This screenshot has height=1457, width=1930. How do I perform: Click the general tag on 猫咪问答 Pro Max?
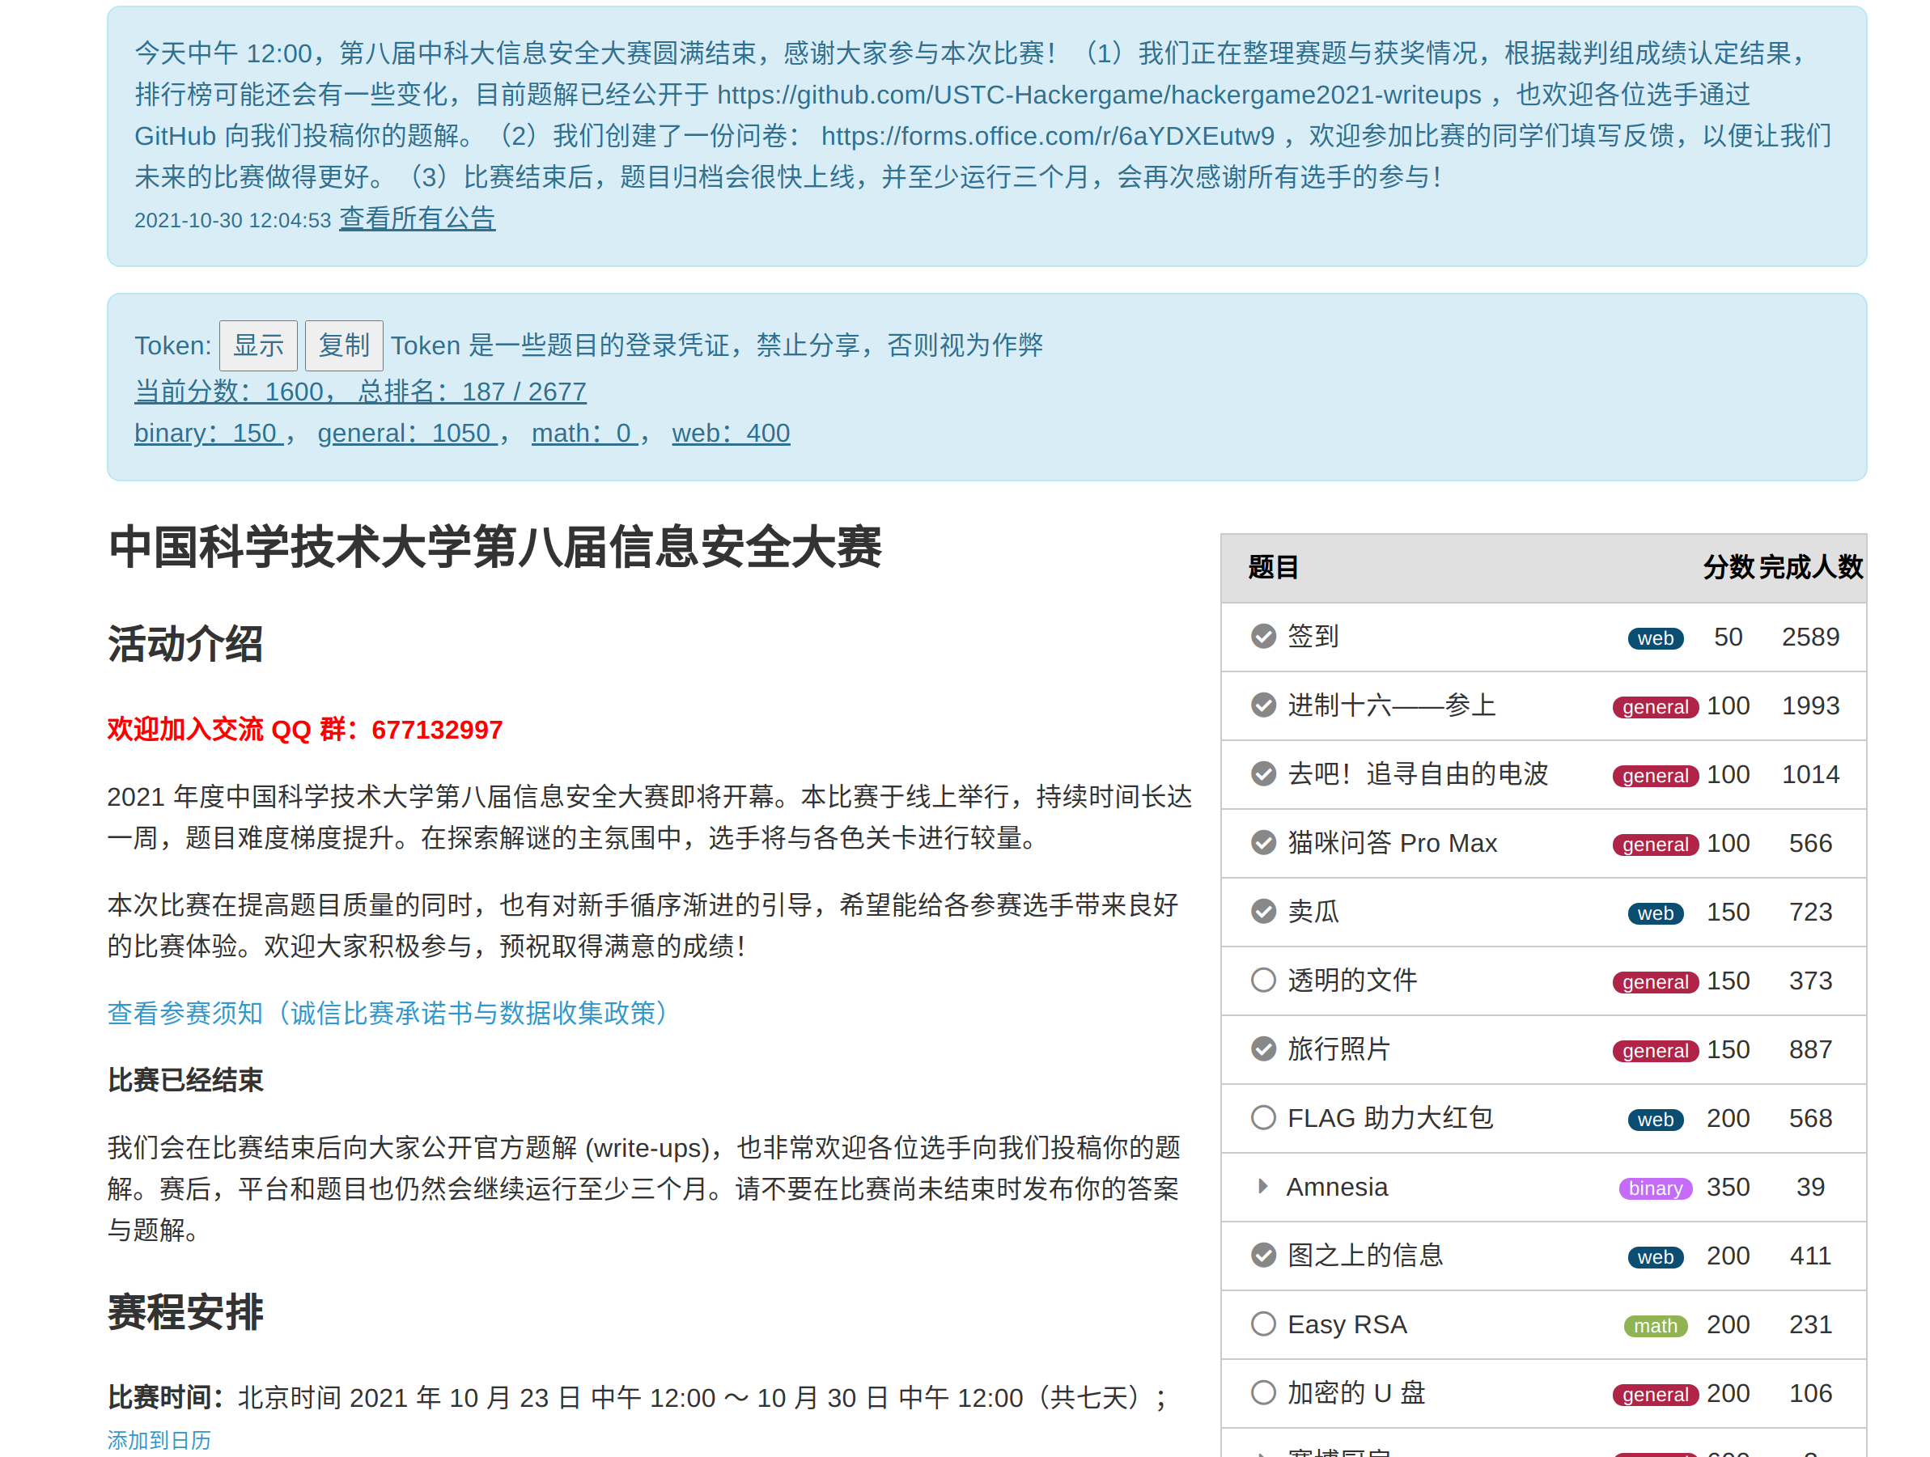(1654, 844)
